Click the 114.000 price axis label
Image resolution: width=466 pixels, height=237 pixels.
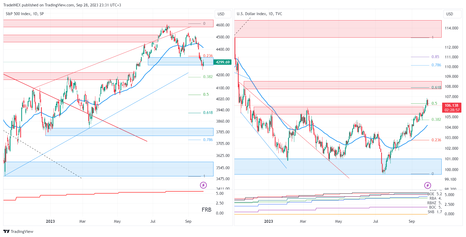click(451, 28)
